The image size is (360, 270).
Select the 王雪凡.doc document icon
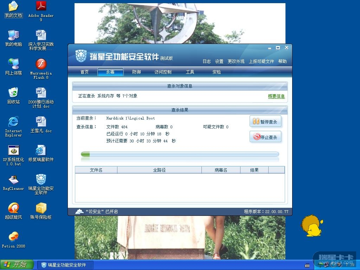point(41,125)
